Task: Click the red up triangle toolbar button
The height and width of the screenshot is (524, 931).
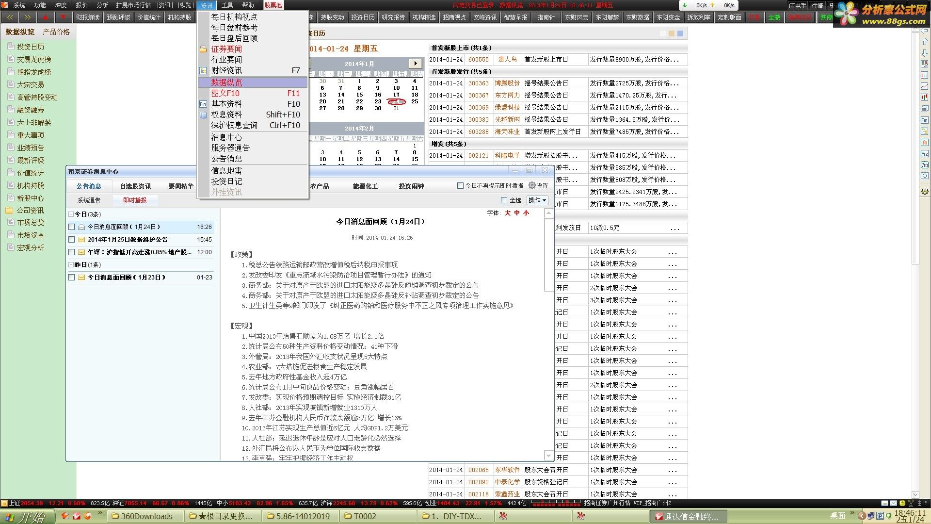Action: pos(46,17)
